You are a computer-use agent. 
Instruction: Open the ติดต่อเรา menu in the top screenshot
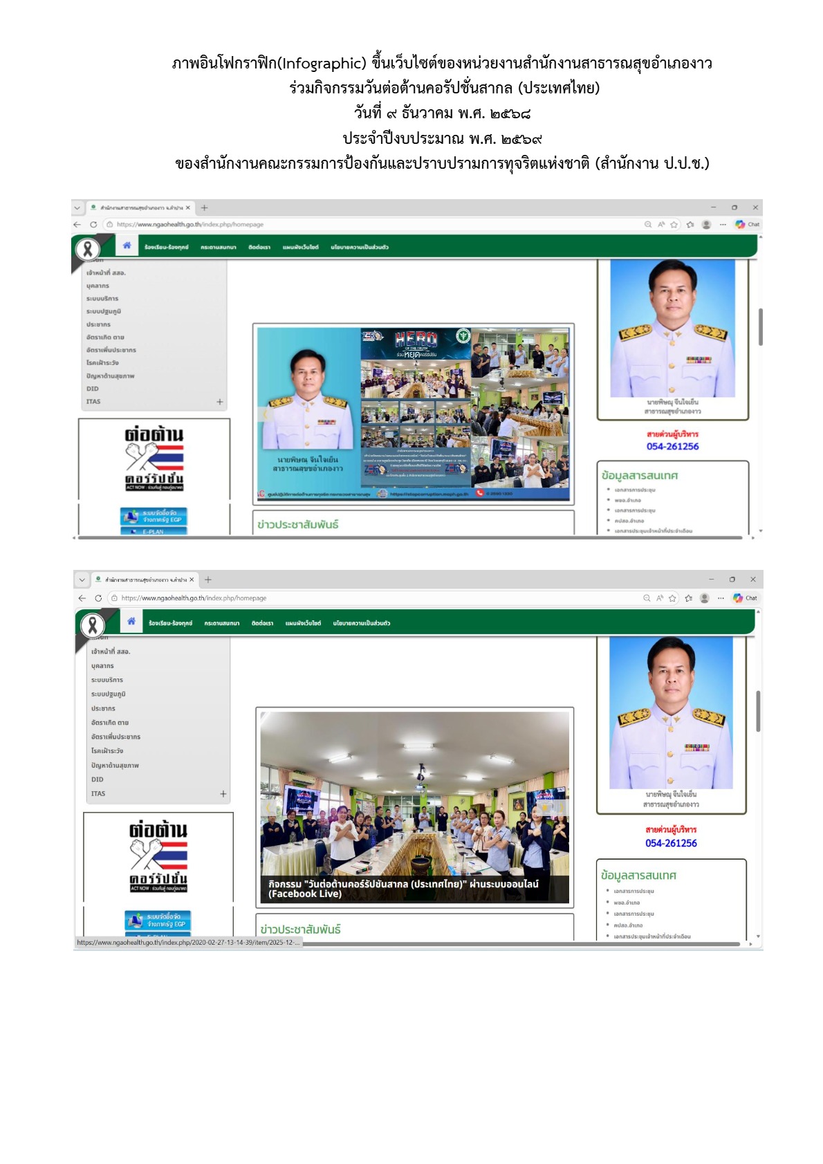click(x=259, y=248)
